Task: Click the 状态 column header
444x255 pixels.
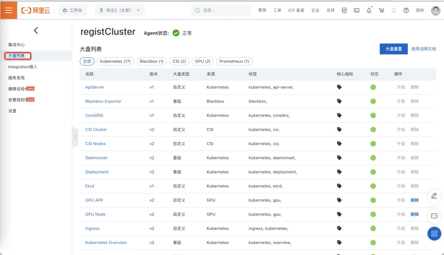Action: [375, 74]
